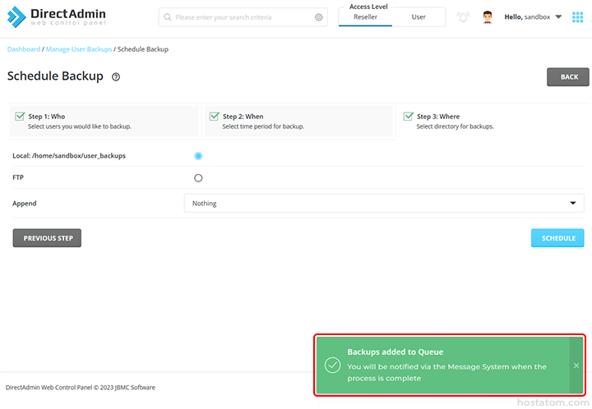Toggle the Step 1: Who checkbox
This screenshot has width=592, height=409.
(x=20, y=117)
